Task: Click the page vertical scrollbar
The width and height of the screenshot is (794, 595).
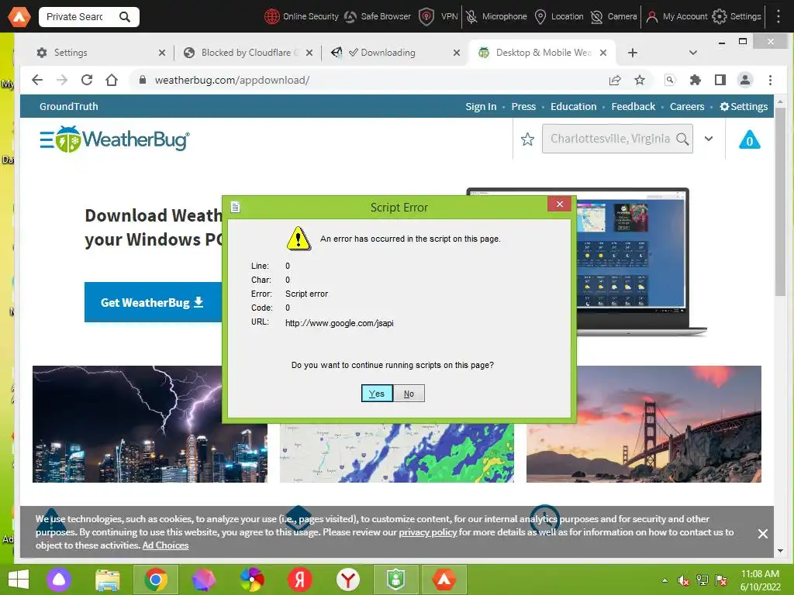Action: point(780,202)
